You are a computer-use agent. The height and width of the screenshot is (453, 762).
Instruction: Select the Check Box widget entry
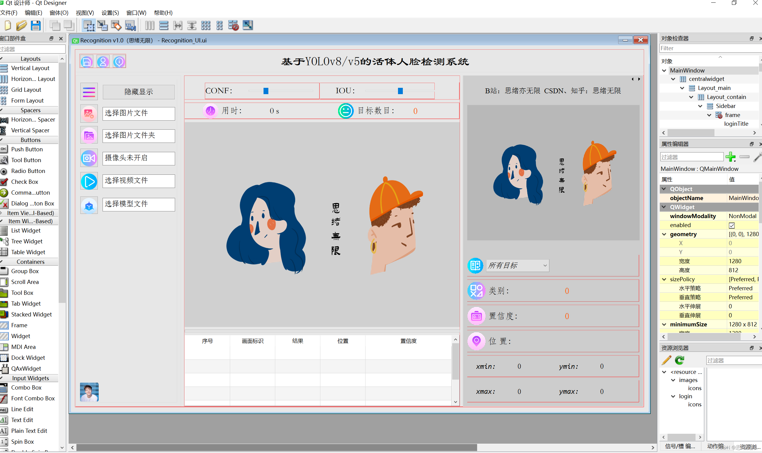coord(24,182)
